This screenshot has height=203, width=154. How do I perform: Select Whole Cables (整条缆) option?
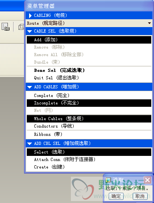pyautogui.click(x=89, y=119)
